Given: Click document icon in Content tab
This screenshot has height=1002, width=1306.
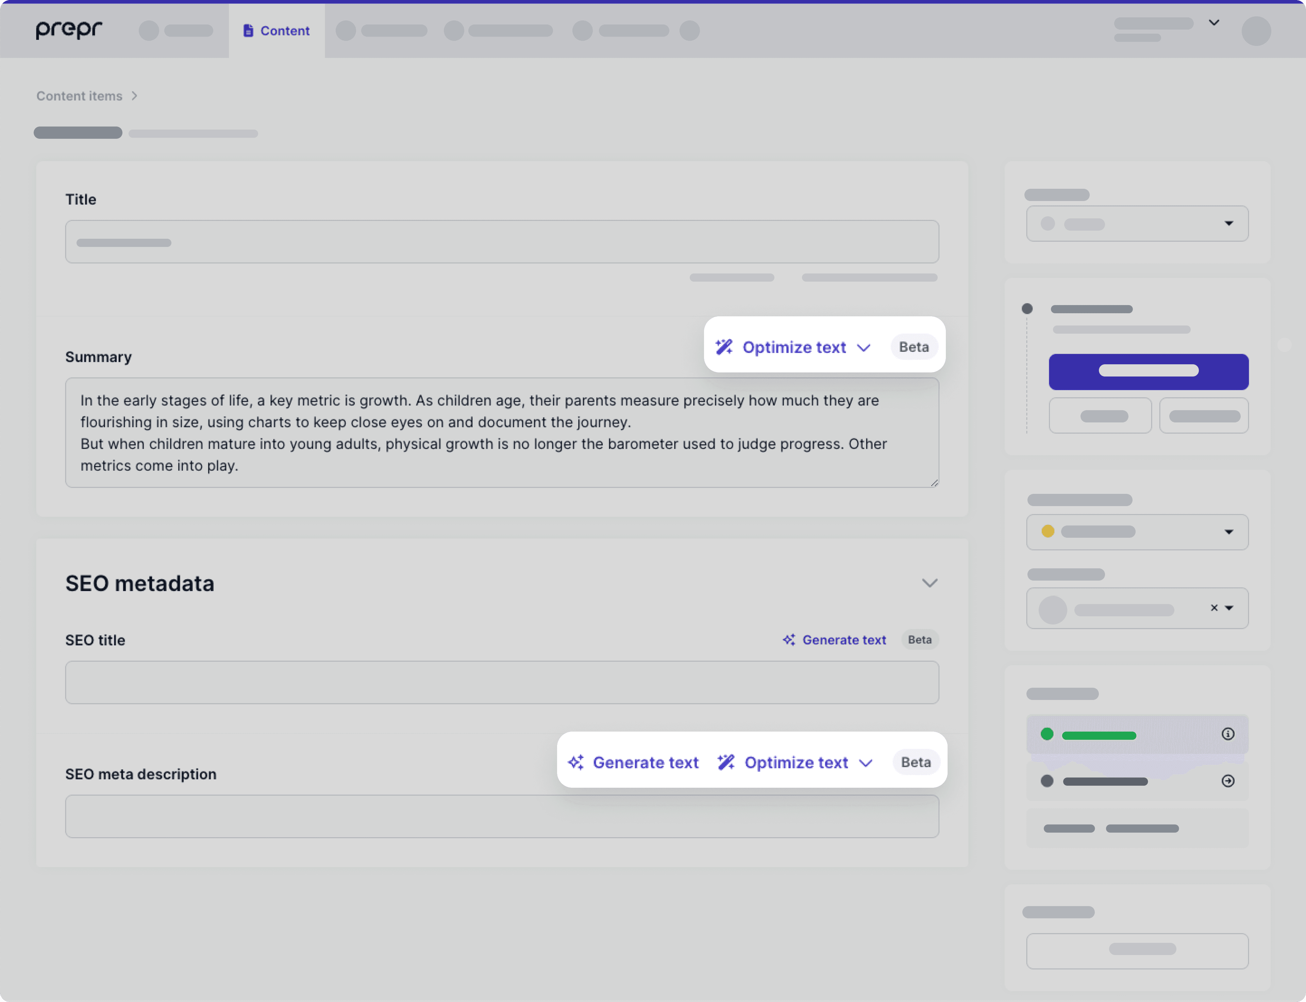Looking at the screenshot, I should pos(248,30).
